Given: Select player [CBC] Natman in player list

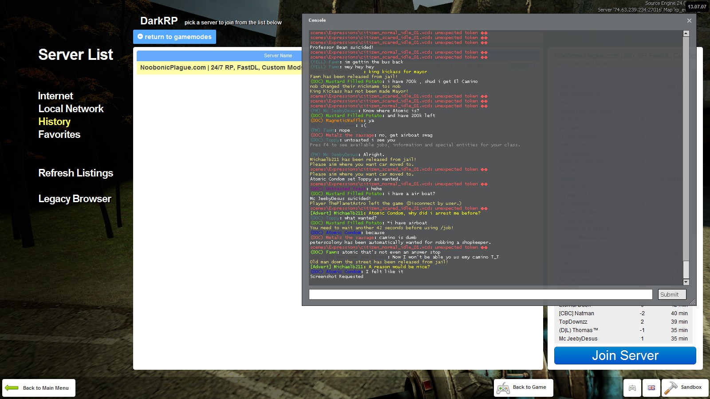Looking at the screenshot, I should click(623, 313).
